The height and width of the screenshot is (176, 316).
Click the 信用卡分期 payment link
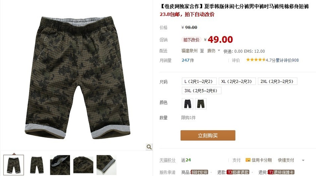tap(262, 160)
